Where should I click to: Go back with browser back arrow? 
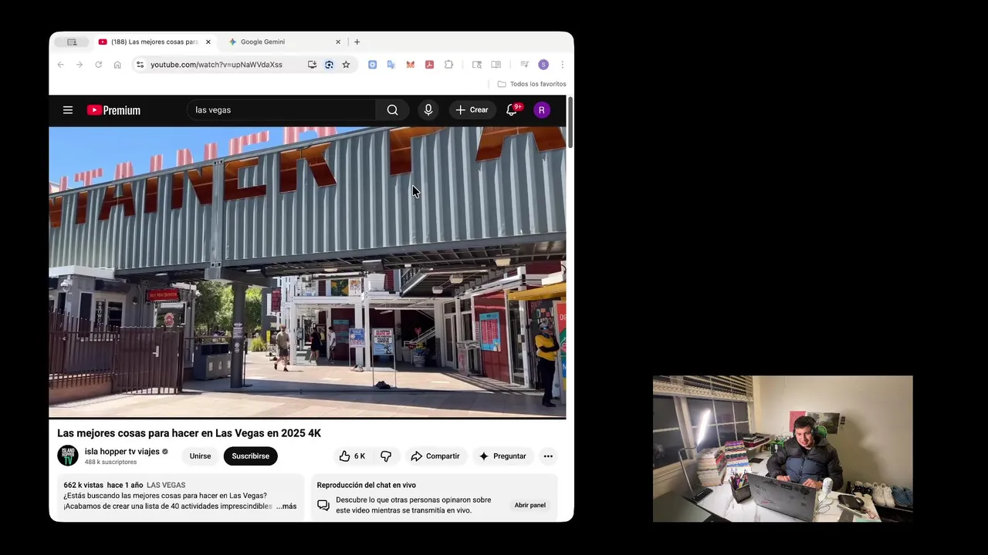point(61,65)
